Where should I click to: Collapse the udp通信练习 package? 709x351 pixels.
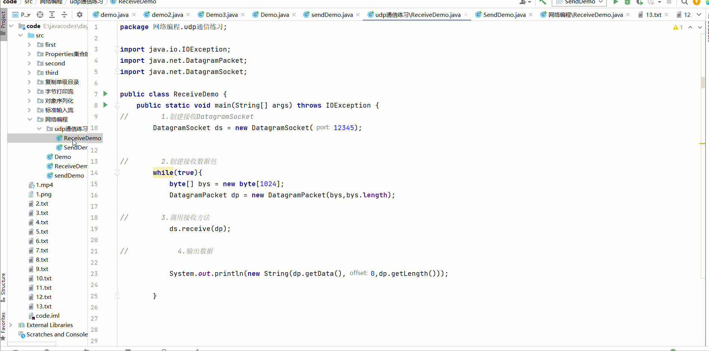[x=39, y=129]
